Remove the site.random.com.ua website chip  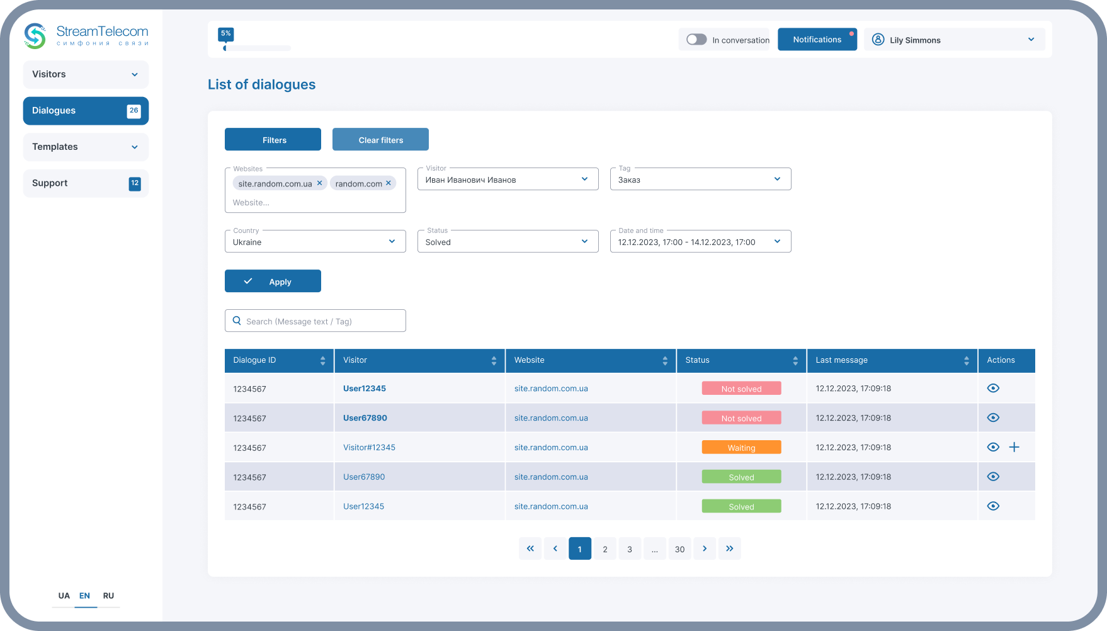(x=319, y=183)
